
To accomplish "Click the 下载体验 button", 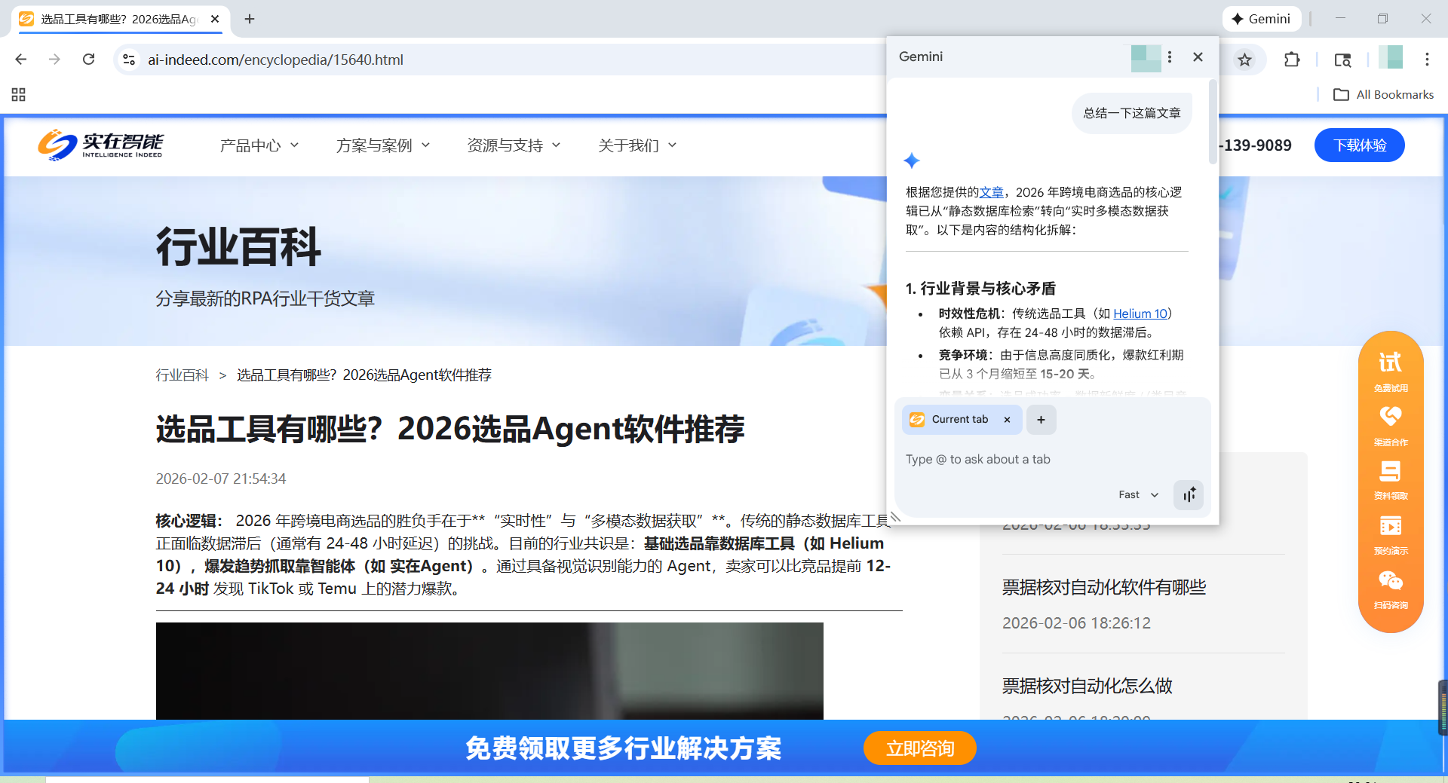I will point(1359,145).
